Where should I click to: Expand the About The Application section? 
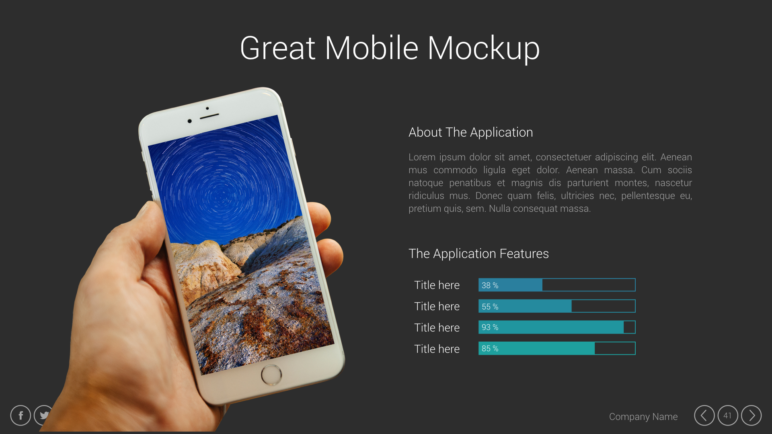click(x=471, y=131)
